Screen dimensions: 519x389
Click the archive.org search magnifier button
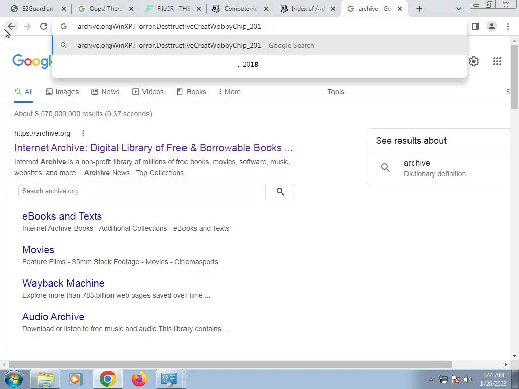point(280,191)
